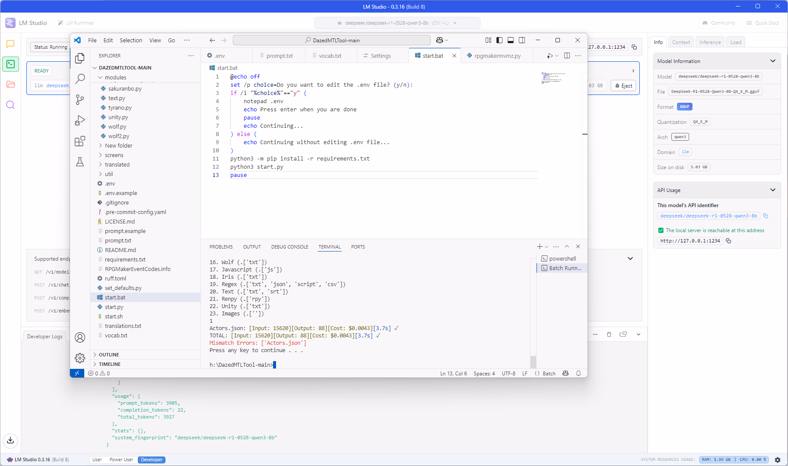The width and height of the screenshot is (788, 466).
Task: Open the Search view in VS Code
Action: [x=80, y=79]
